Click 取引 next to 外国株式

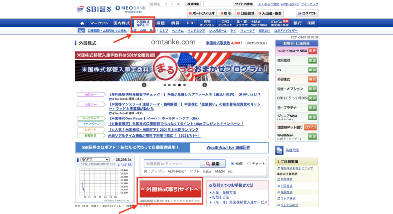[x=312, y=79]
